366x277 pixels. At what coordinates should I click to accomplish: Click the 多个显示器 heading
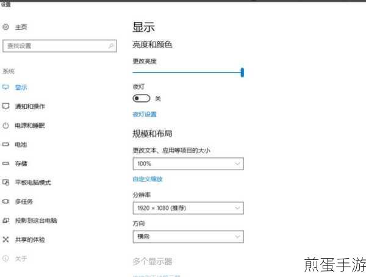152,261
